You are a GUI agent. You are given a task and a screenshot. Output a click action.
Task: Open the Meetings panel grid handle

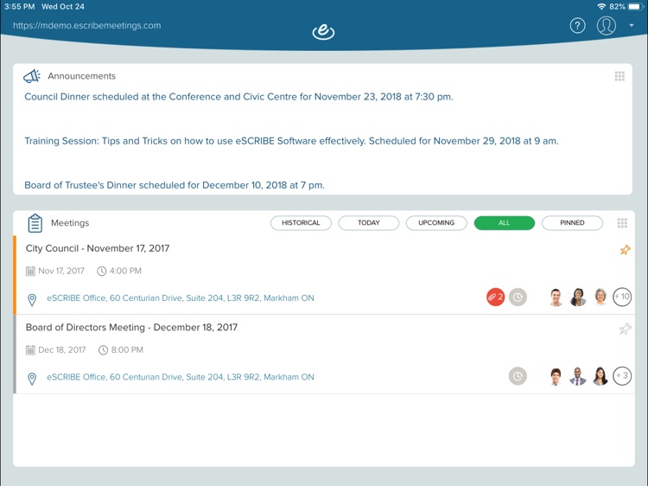click(622, 223)
